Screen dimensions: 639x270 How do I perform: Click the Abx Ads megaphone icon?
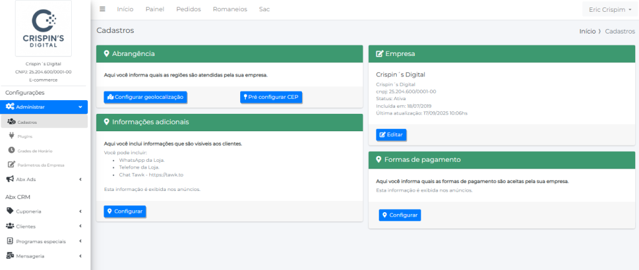click(x=10, y=179)
